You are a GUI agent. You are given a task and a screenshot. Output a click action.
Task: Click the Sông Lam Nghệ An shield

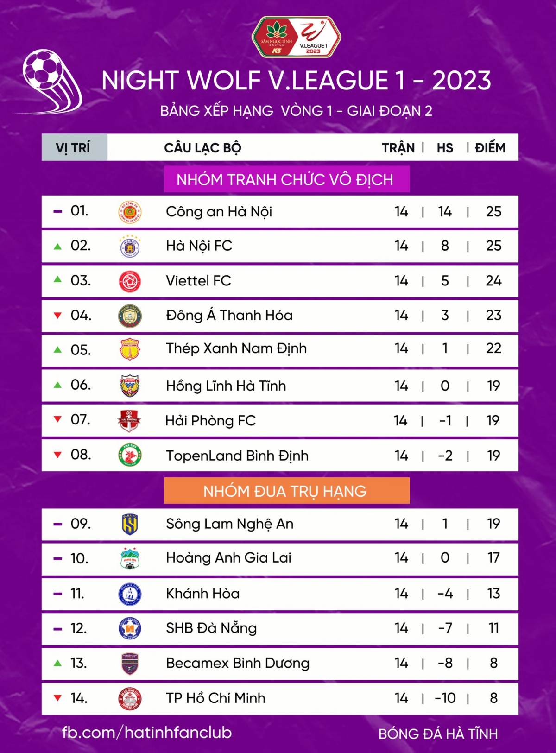pos(130,524)
